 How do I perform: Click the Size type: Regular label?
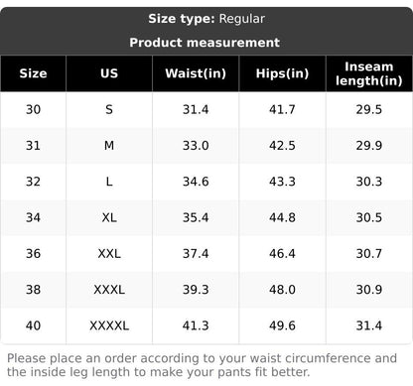tap(206, 19)
